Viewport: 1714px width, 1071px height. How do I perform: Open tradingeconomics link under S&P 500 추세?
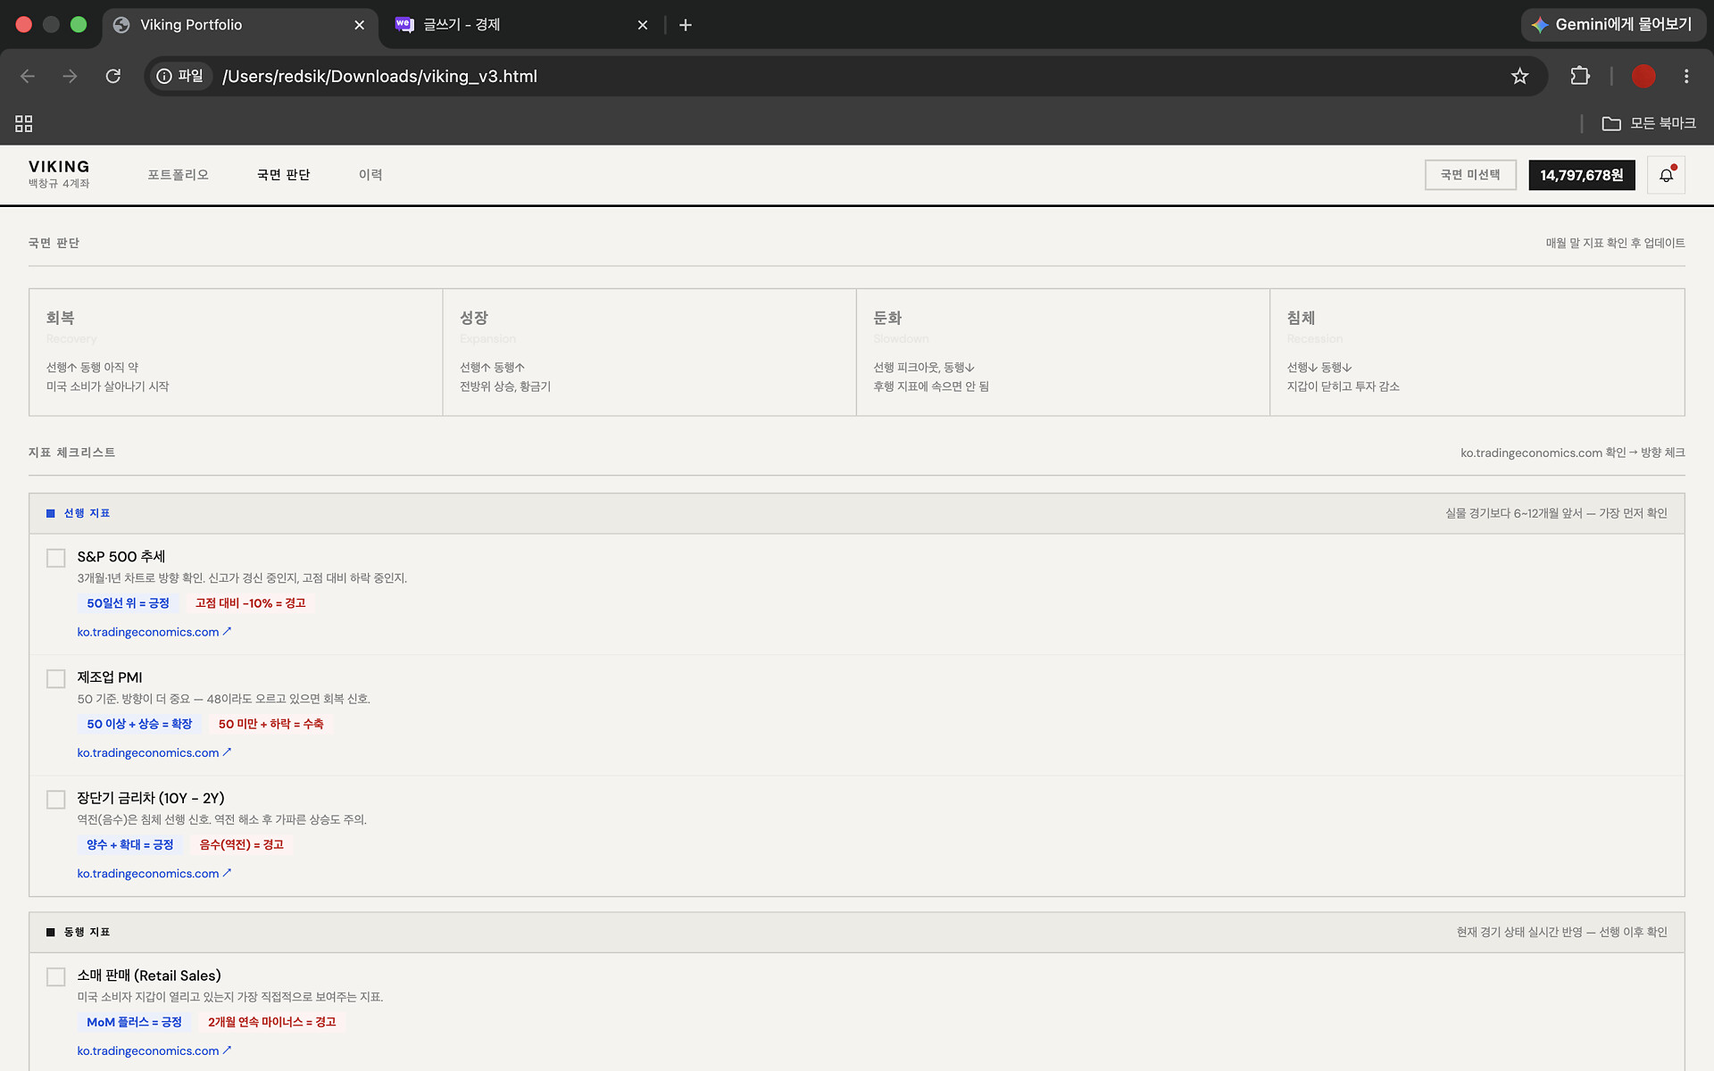point(154,632)
